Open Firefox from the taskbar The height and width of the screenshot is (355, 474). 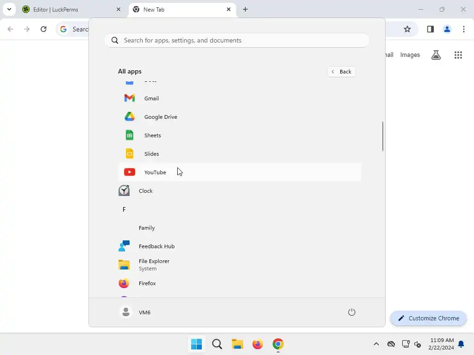[x=257, y=344]
